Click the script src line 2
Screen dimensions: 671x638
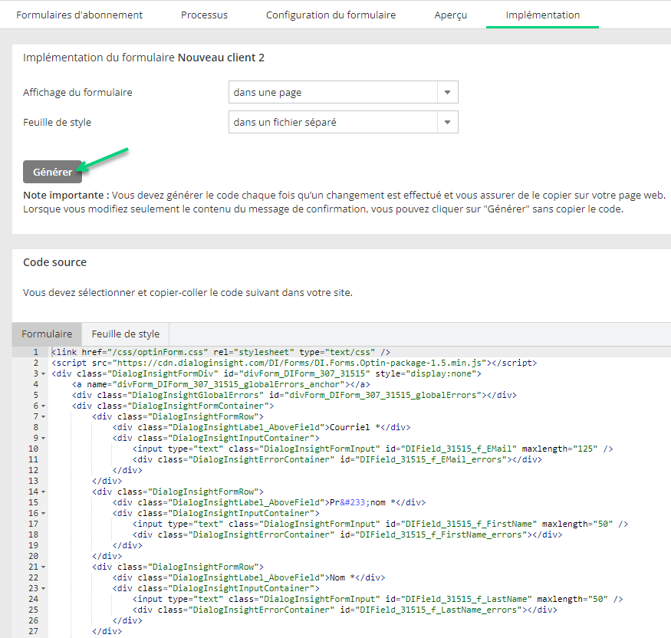coord(294,363)
